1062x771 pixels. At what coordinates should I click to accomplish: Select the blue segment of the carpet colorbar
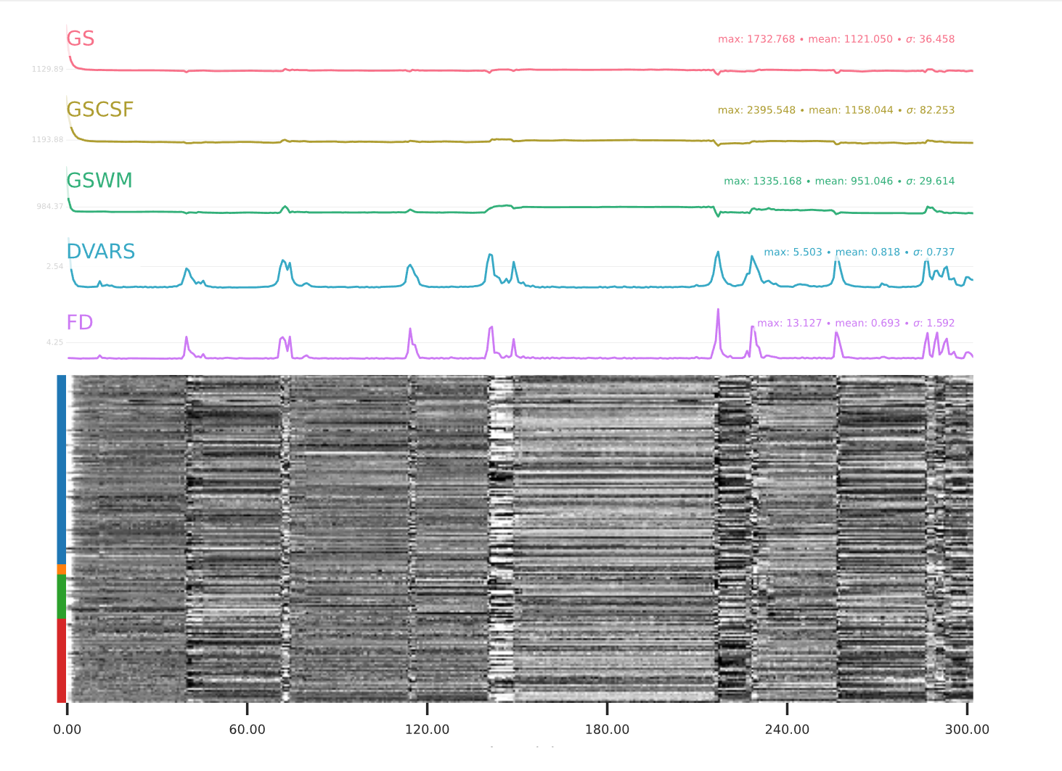pos(62,469)
